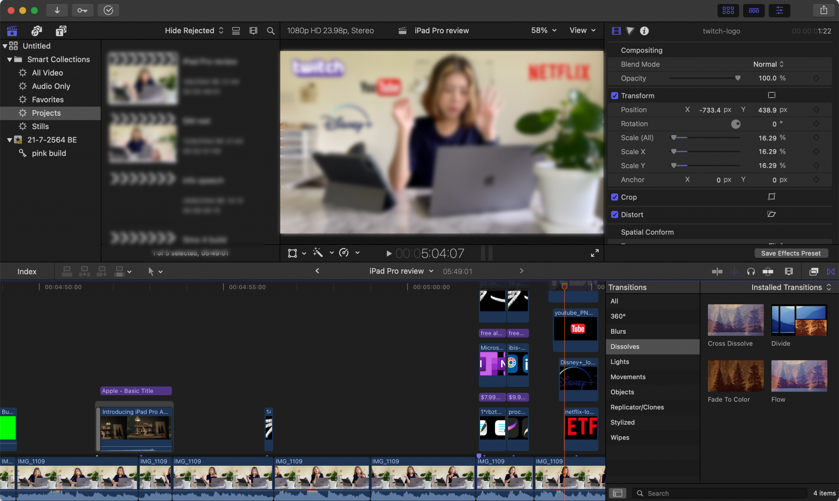Select the Cross Dissolve transition thumbnail

[736, 320]
